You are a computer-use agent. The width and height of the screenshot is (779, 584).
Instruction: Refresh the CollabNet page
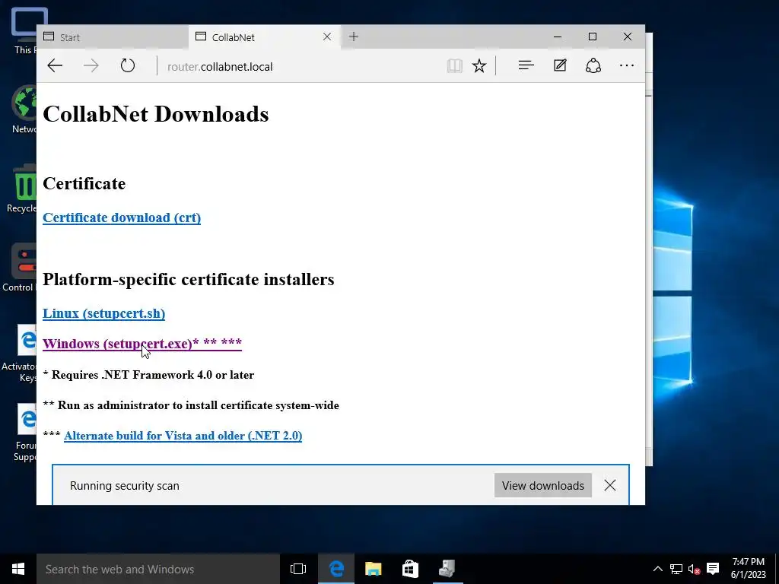(x=128, y=65)
